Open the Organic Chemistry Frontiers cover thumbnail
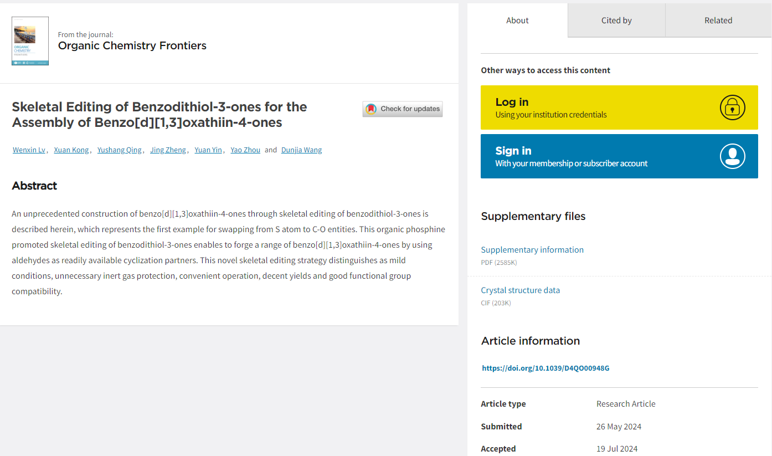The height and width of the screenshot is (456, 772). [30, 41]
